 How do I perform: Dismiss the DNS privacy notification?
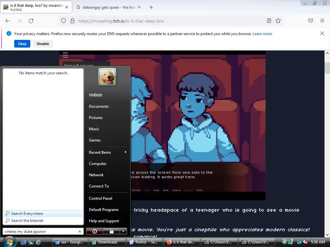(322, 33)
